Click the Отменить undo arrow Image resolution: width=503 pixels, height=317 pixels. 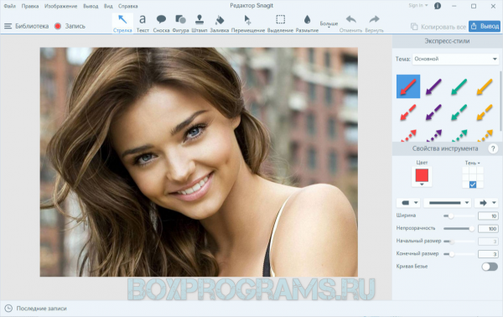click(350, 23)
